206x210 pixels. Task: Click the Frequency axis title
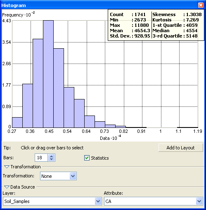tap(19, 14)
